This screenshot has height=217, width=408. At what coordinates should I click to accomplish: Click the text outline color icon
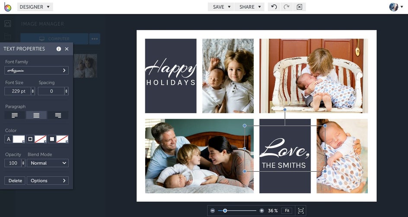click(30, 139)
